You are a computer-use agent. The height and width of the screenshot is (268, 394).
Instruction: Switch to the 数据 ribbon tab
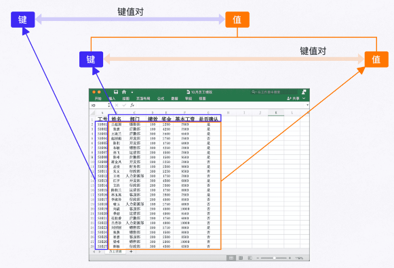[175, 99]
